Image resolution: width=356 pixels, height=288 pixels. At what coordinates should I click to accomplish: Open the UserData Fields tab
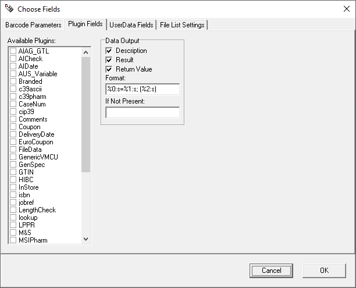click(131, 25)
